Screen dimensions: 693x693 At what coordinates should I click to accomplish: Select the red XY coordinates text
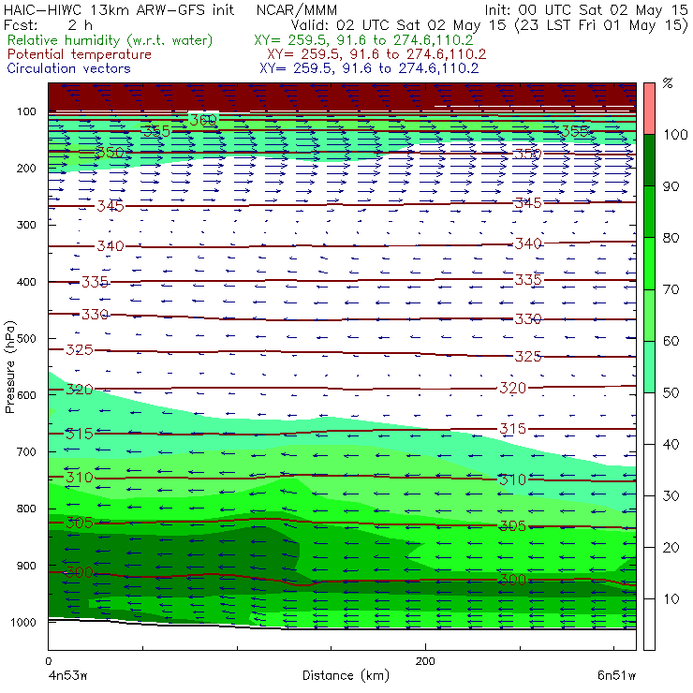pos(376,54)
